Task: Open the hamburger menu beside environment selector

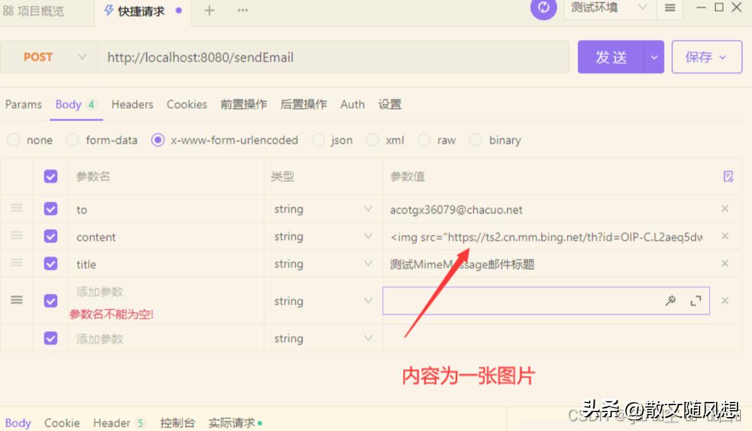Action: (x=670, y=9)
